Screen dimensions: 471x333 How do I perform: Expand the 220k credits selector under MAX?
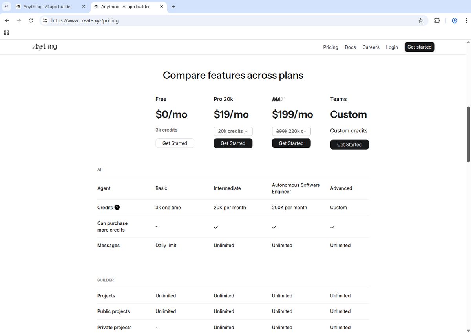(x=291, y=131)
